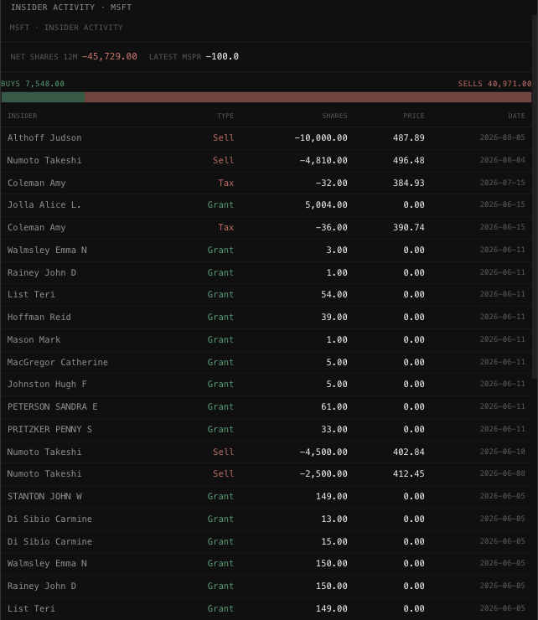Viewport: 538px width, 620px height.
Task: Click the 39.00 shares value
Action: tap(334, 317)
